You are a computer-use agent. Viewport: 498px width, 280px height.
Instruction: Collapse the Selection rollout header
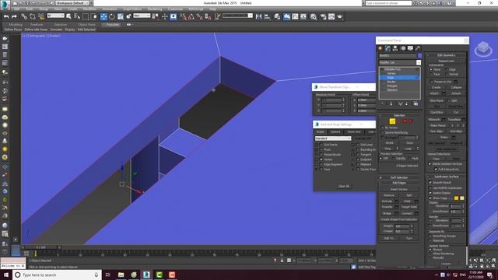pos(399,115)
